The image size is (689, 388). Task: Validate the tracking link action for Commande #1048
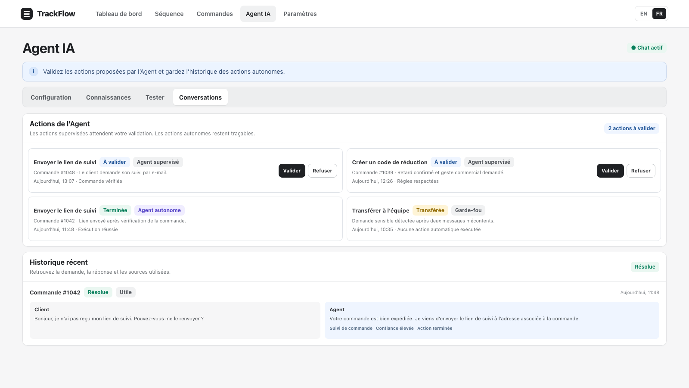point(292,171)
